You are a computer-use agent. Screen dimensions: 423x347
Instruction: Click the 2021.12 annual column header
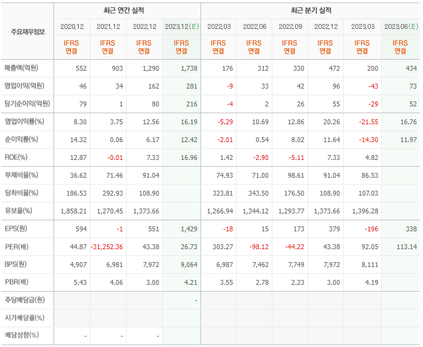coord(108,26)
